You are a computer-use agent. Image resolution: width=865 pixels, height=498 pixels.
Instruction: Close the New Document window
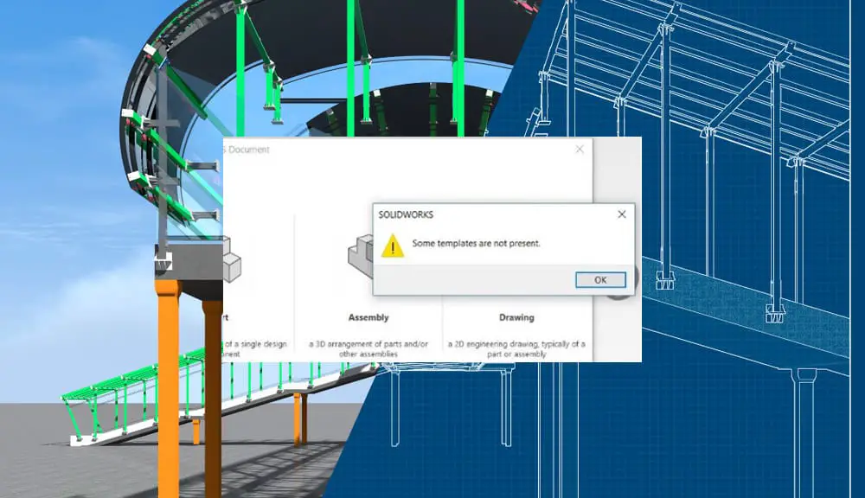coord(580,150)
